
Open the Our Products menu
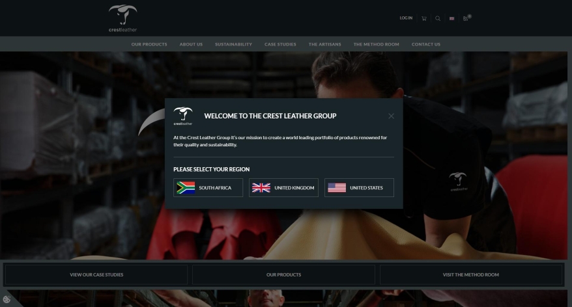tap(149, 44)
